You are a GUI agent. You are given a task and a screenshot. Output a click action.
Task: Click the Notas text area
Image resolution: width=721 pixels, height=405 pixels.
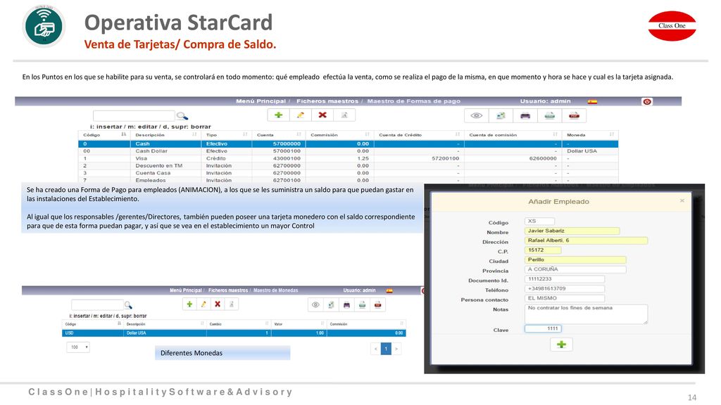586,314
